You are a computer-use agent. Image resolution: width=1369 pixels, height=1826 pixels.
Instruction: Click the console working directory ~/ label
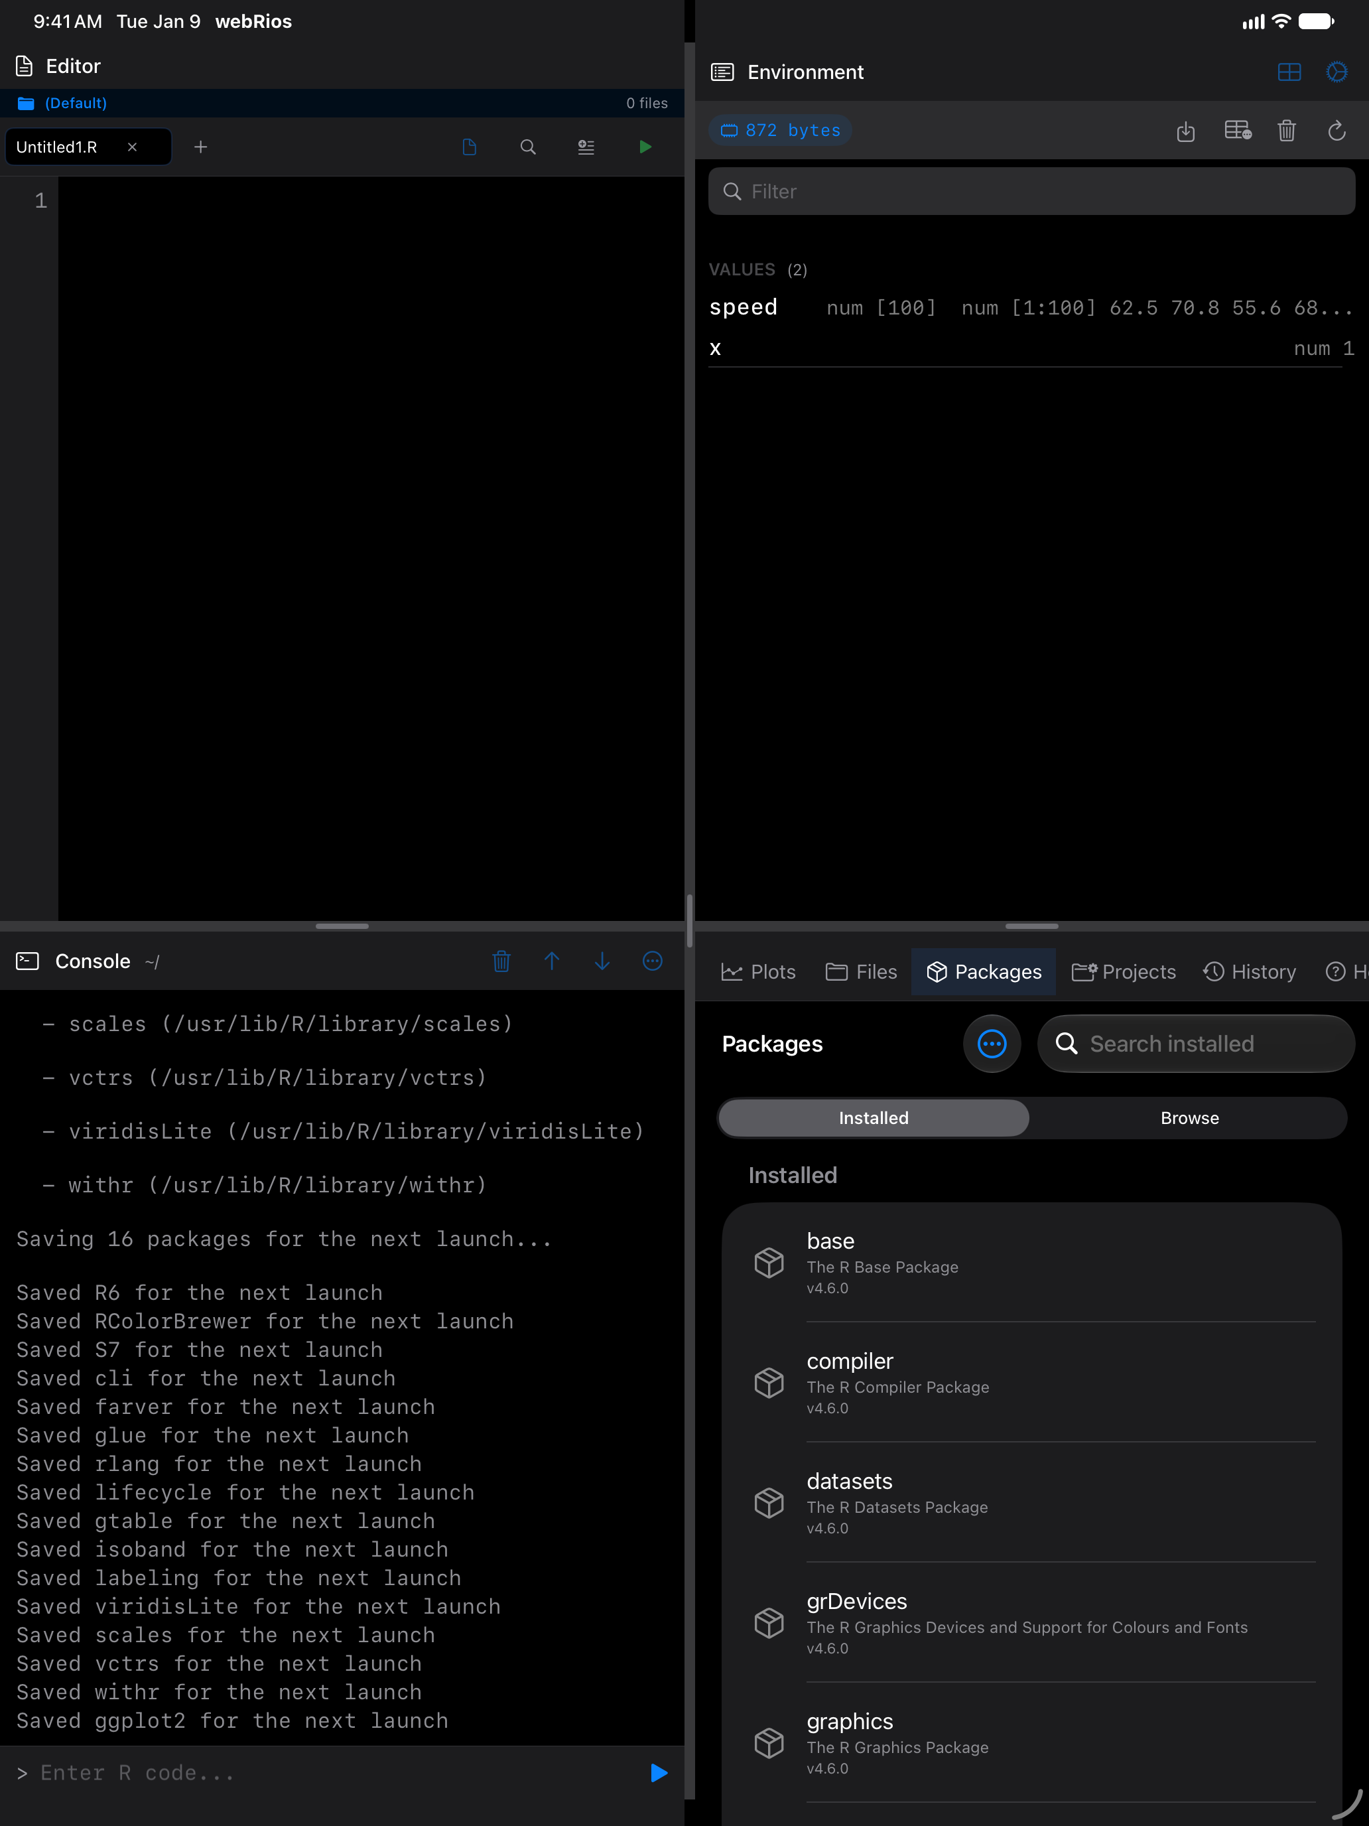pos(152,961)
